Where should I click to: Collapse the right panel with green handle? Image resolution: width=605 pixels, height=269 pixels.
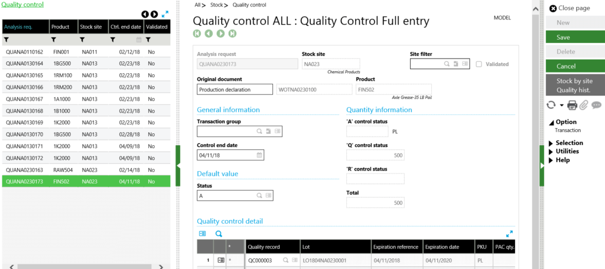point(542,166)
